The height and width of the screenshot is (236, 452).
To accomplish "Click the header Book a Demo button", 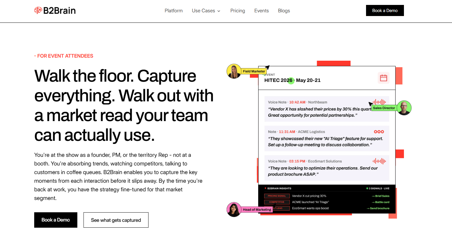I will [x=385, y=10].
